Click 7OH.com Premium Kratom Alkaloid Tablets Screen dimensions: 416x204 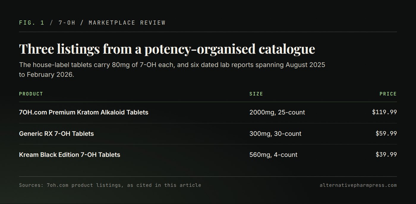[83, 112]
